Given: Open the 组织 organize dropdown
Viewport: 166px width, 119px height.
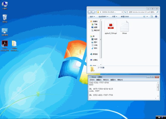Looking at the screenshot, I should click(92, 17).
